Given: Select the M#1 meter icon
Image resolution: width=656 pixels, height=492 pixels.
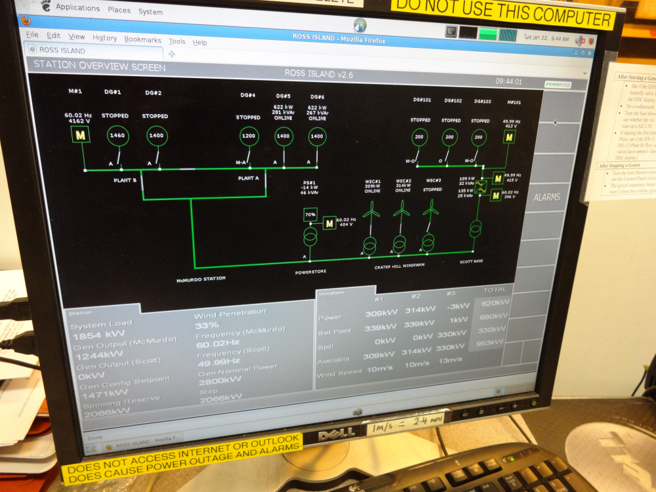Looking at the screenshot, I should coord(80,134).
